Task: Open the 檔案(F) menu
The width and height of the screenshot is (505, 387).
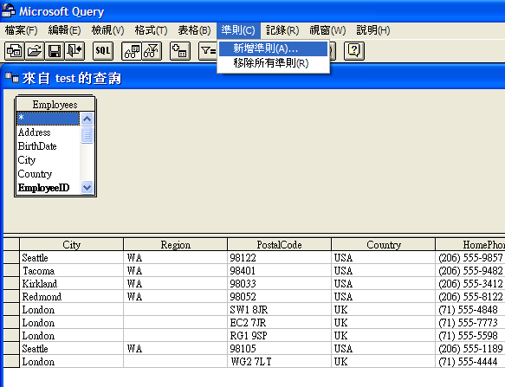Action: coord(22,30)
